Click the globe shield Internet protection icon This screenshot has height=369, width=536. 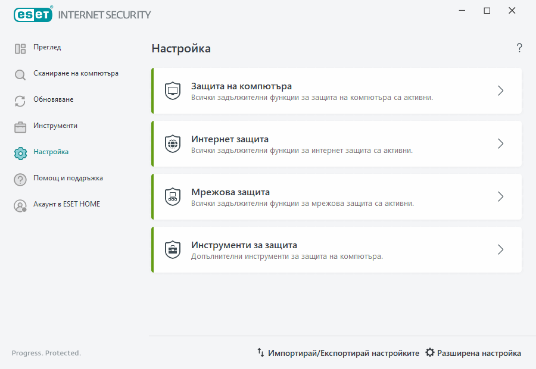click(x=173, y=143)
